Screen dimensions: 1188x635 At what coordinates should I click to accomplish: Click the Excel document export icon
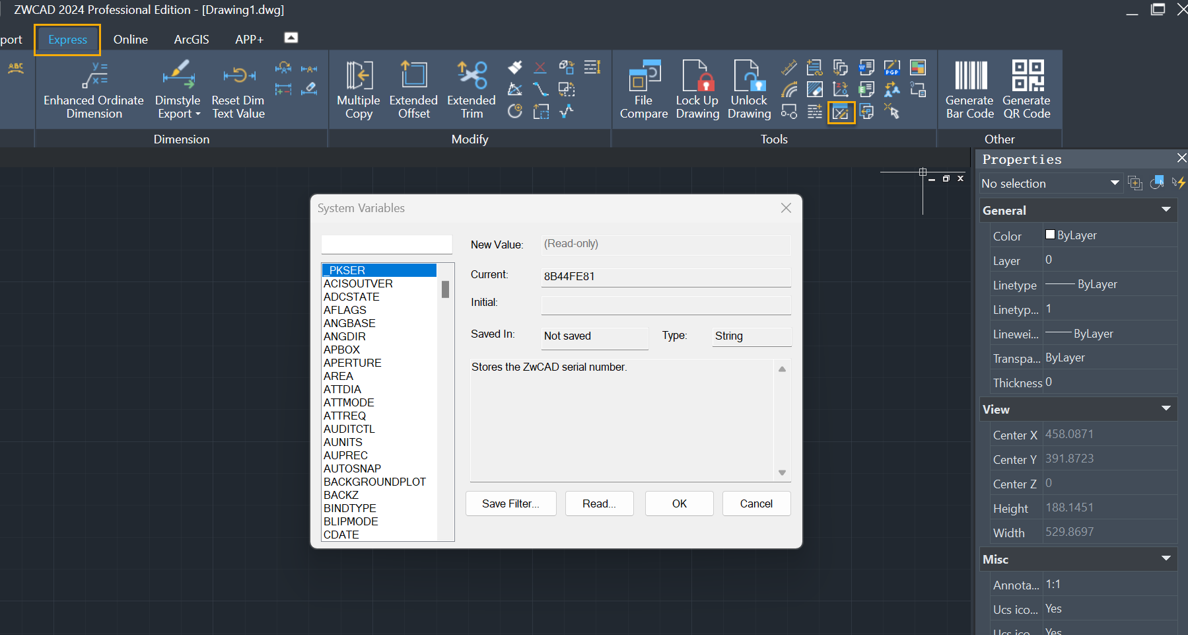click(866, 89)
